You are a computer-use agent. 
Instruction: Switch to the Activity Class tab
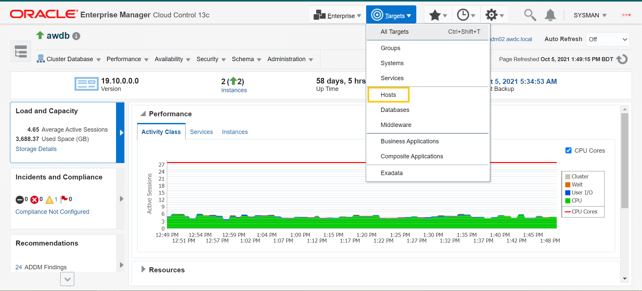pyautogui.click(x=161, y=132)
